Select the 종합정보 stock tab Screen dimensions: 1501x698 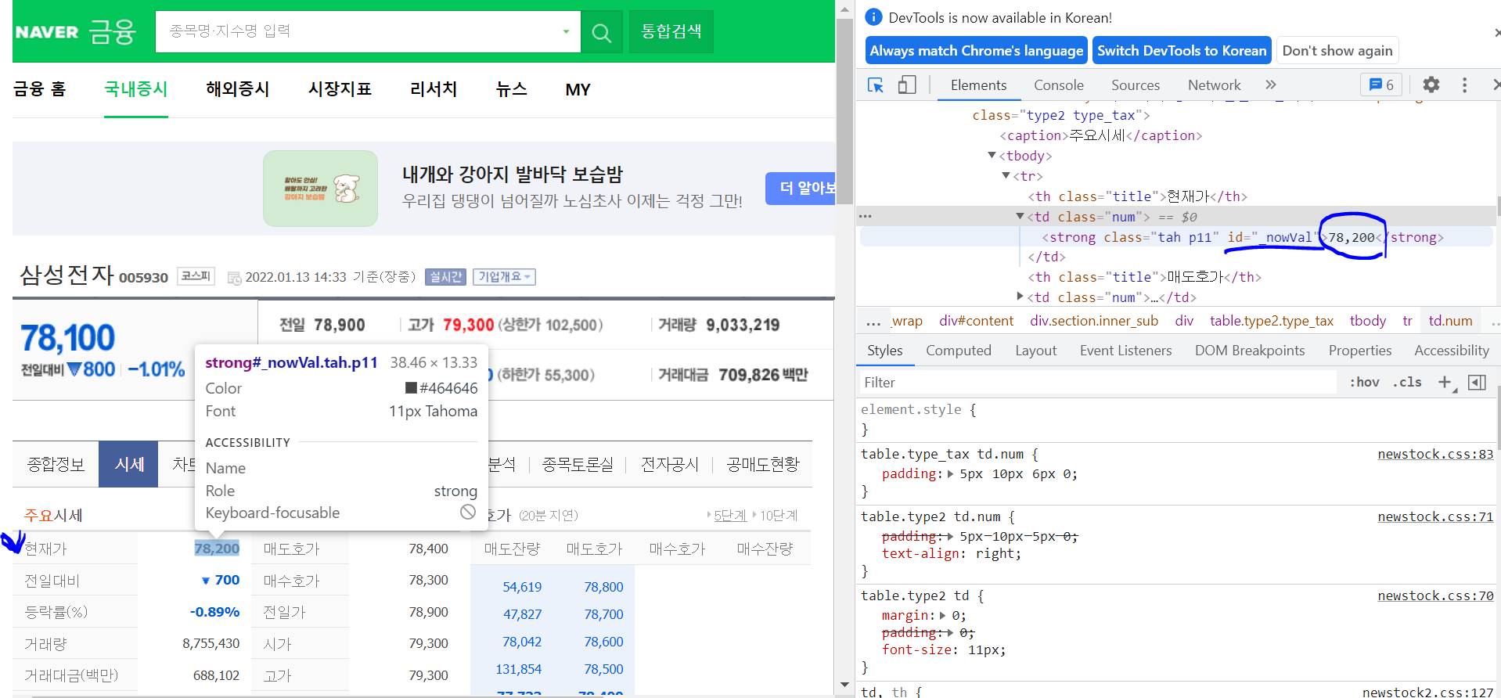[x=56, y=464]
